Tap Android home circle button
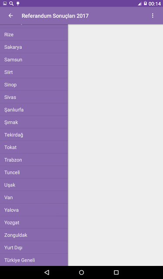This screenshot has width=163, height=279. [81, 272]
